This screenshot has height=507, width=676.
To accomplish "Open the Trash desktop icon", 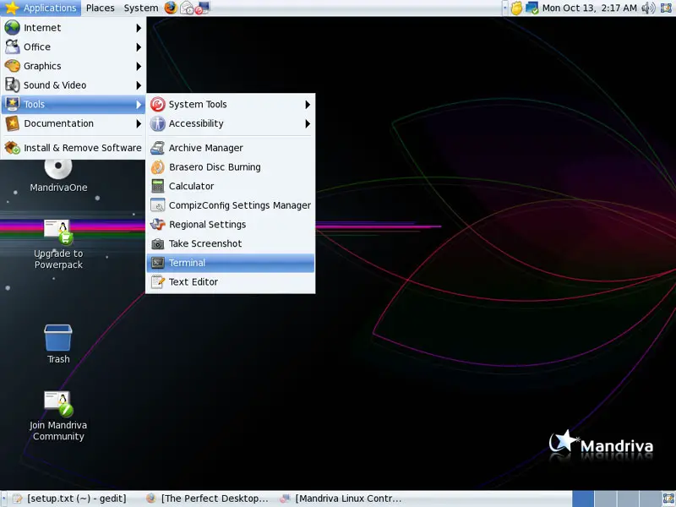I will tap(58, 344).
